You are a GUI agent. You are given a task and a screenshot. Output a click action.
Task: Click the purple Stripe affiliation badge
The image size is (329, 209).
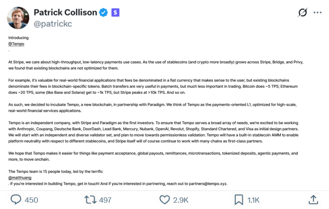(x=116, y=13)
